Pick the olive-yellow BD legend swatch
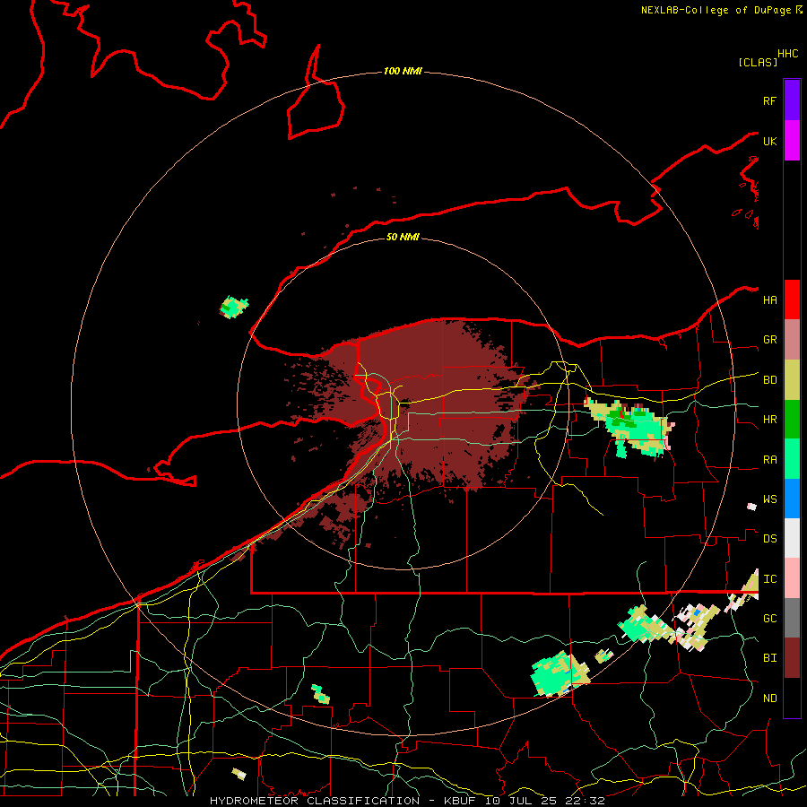The width and height of the screenshot is (807, 807). [792, 380]
